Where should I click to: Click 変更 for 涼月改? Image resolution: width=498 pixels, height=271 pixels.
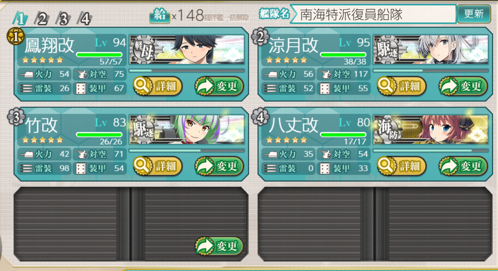463,86
